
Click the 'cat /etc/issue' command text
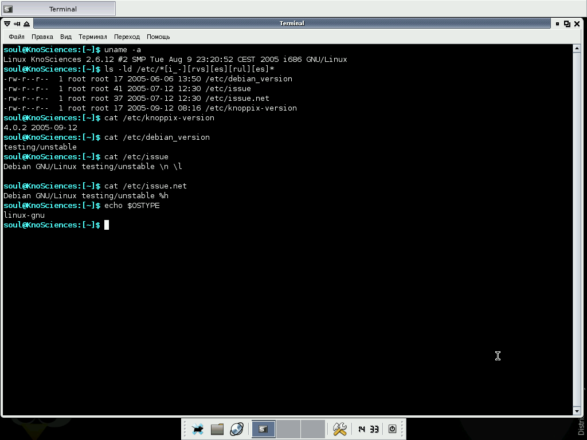[x=136, y=157]
